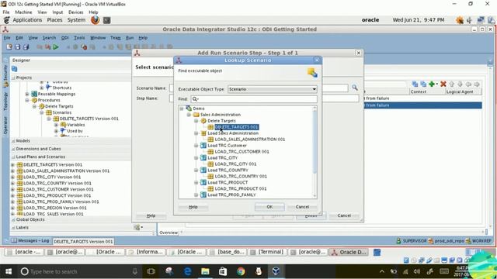Click the terminal icon in the top panel
497x279 pixels.
pyautogui.click(x=107, y=20)
